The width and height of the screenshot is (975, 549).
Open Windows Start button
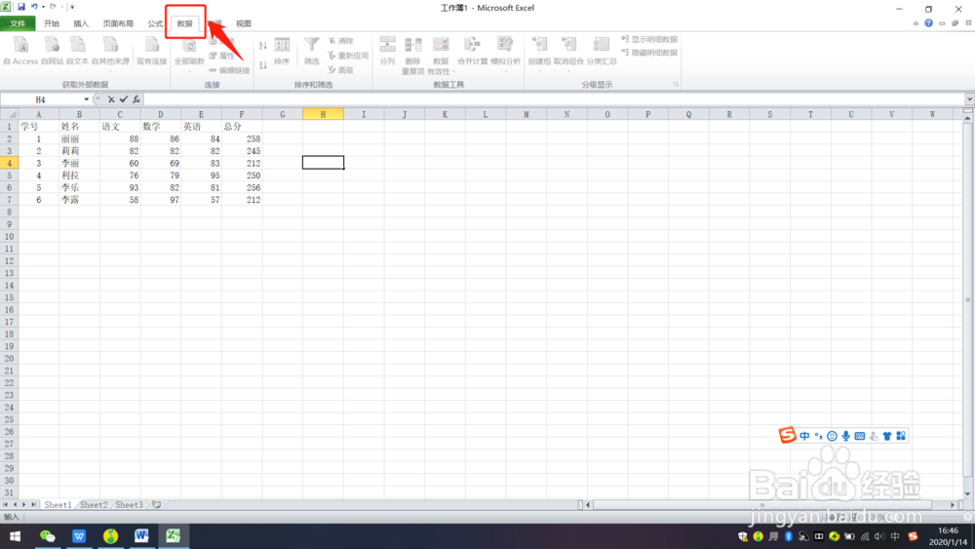pyautogui.click(x=15, y=536)
